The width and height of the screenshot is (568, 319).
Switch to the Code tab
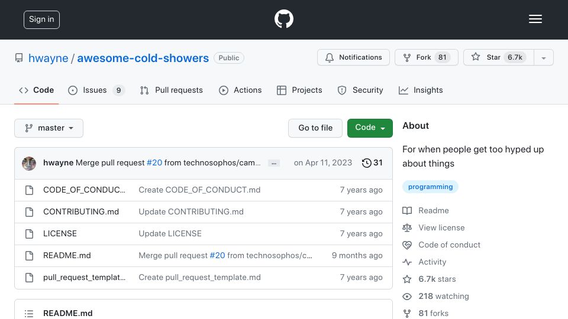click(36, 90)
